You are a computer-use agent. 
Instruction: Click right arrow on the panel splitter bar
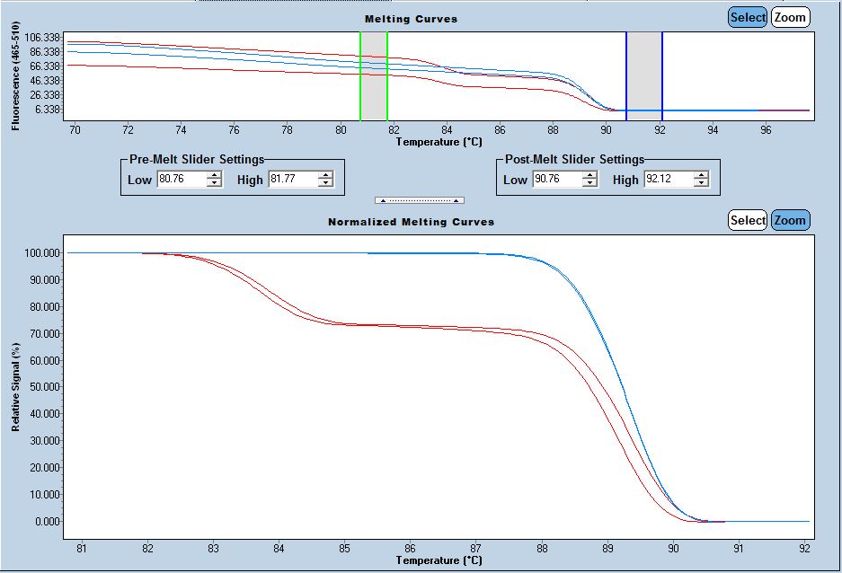click(456, 200)
